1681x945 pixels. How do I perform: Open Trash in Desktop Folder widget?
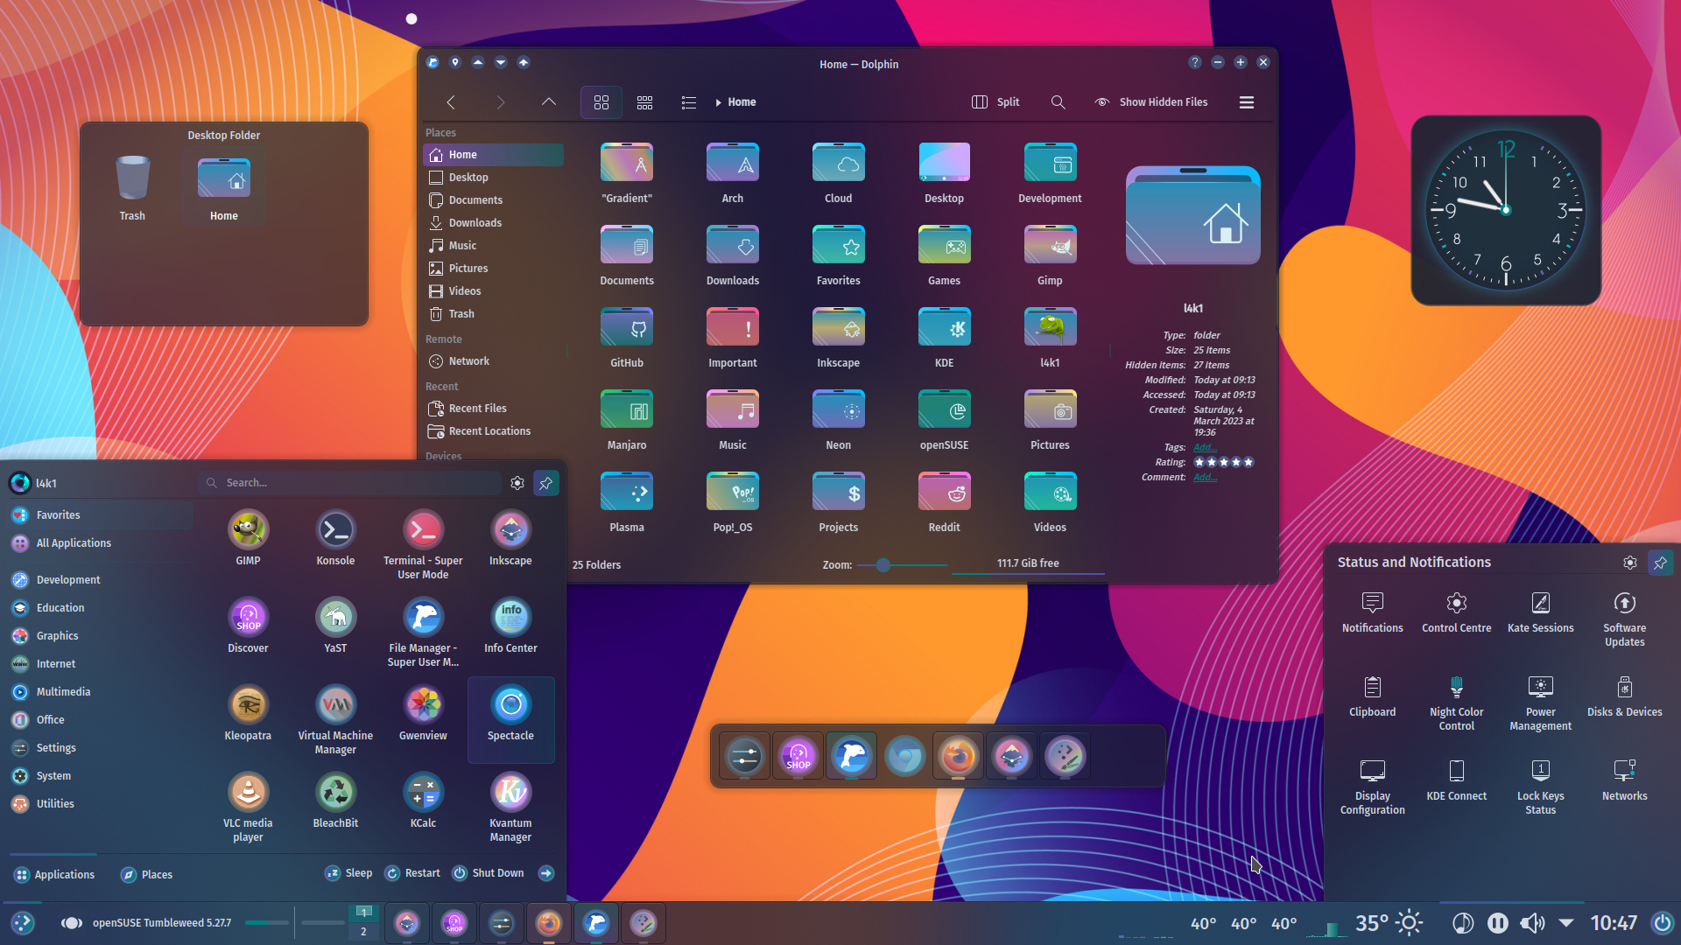tap(132, 188)
